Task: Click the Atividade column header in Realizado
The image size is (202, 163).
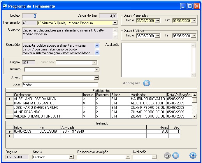Action: [103, 127]
